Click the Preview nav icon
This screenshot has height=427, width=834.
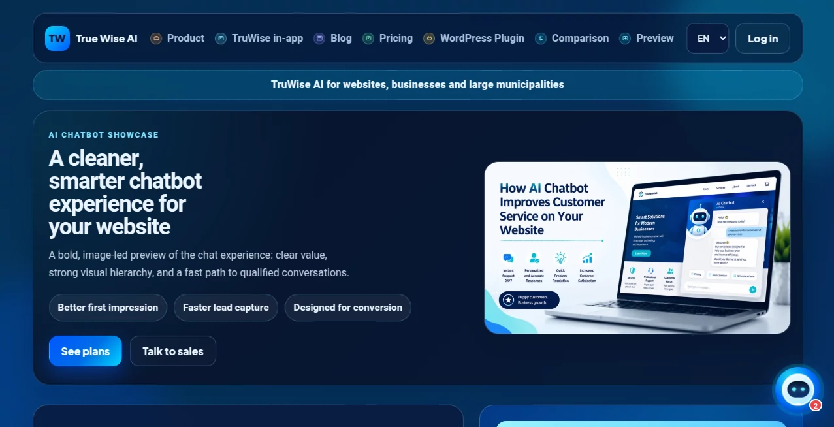(625, 39)
